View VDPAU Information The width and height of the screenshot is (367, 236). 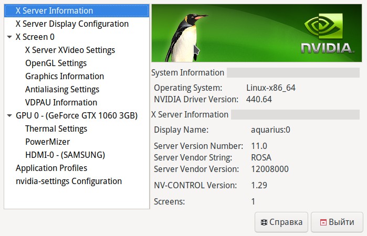pyautogui.click(x=61, y=102)
